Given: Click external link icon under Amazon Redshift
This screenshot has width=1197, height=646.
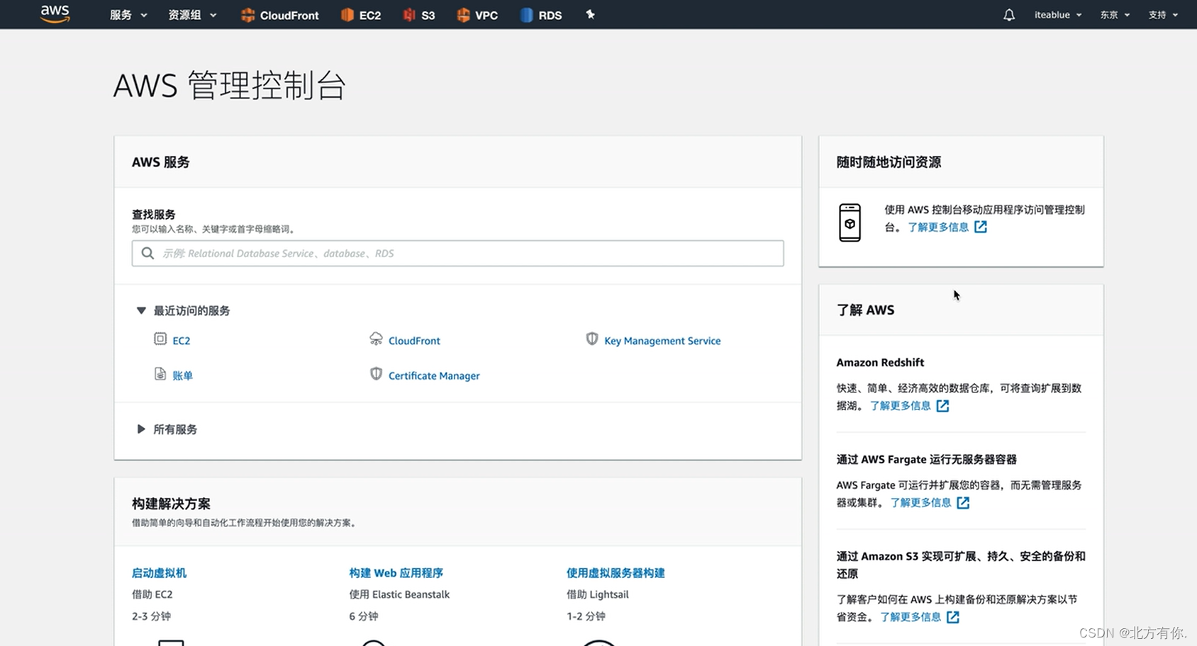Looking at the screenshot, I should (x=942, y=406).
